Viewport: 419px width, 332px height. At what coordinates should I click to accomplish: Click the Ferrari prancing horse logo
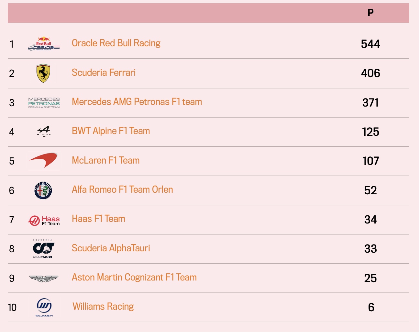click(x=43, y=73)
